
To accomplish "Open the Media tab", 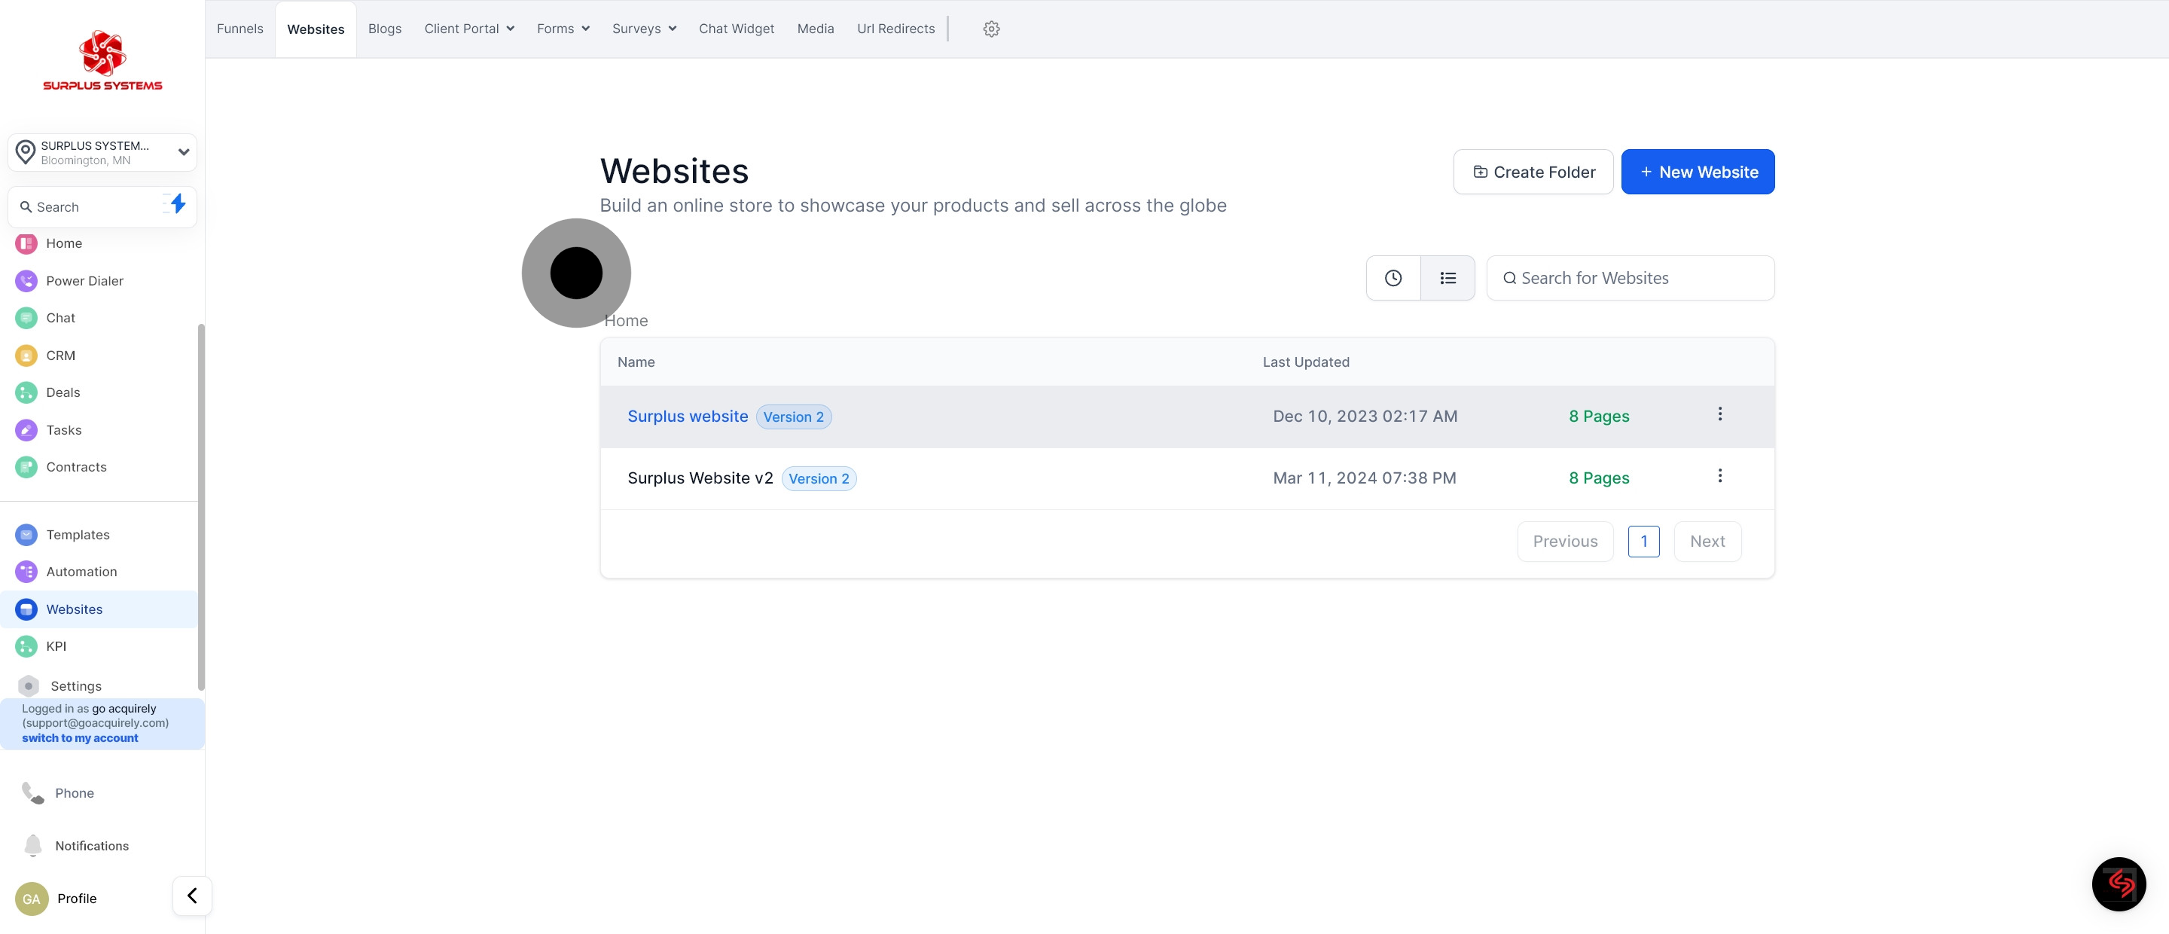I will 815,28.
